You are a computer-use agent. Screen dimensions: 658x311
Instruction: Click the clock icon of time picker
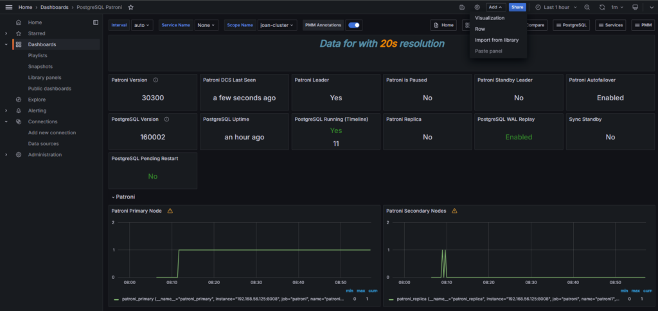coord(538,7)
